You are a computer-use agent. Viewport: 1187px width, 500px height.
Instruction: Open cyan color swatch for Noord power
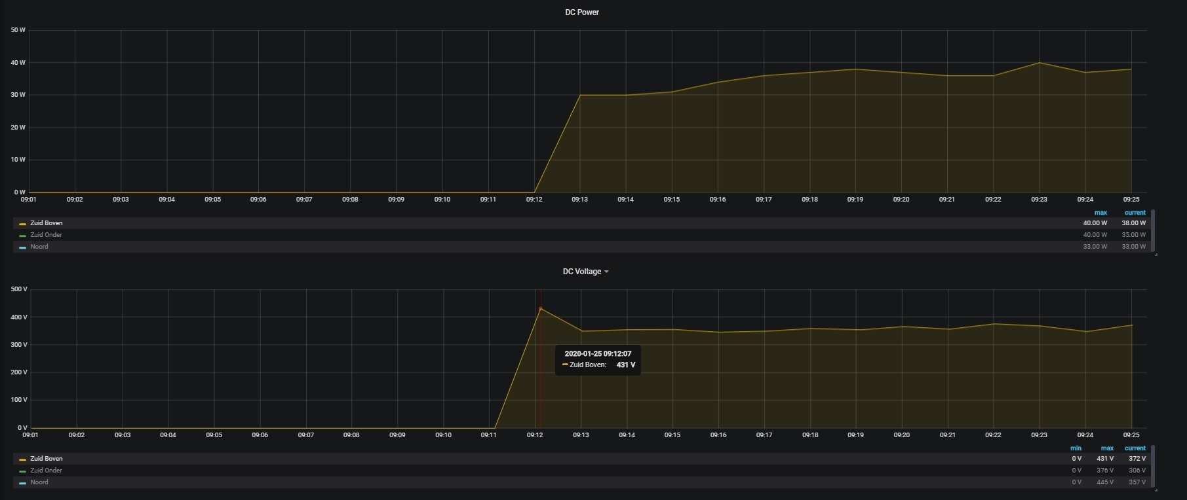click(23, 247)
